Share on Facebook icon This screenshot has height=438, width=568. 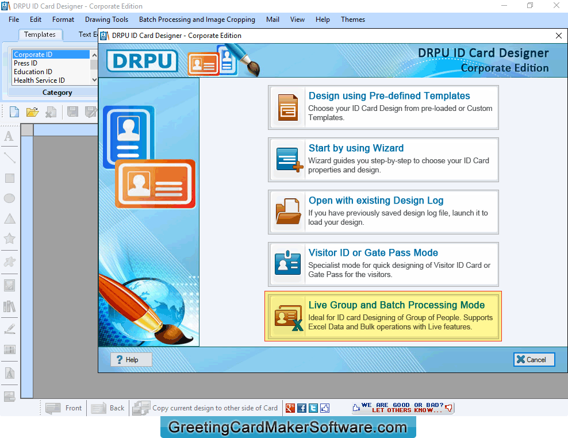(x=302, y=408)
